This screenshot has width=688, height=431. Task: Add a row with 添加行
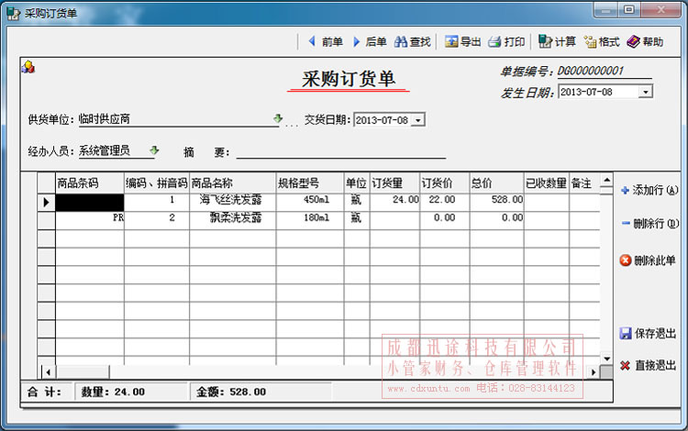(649, 191)
